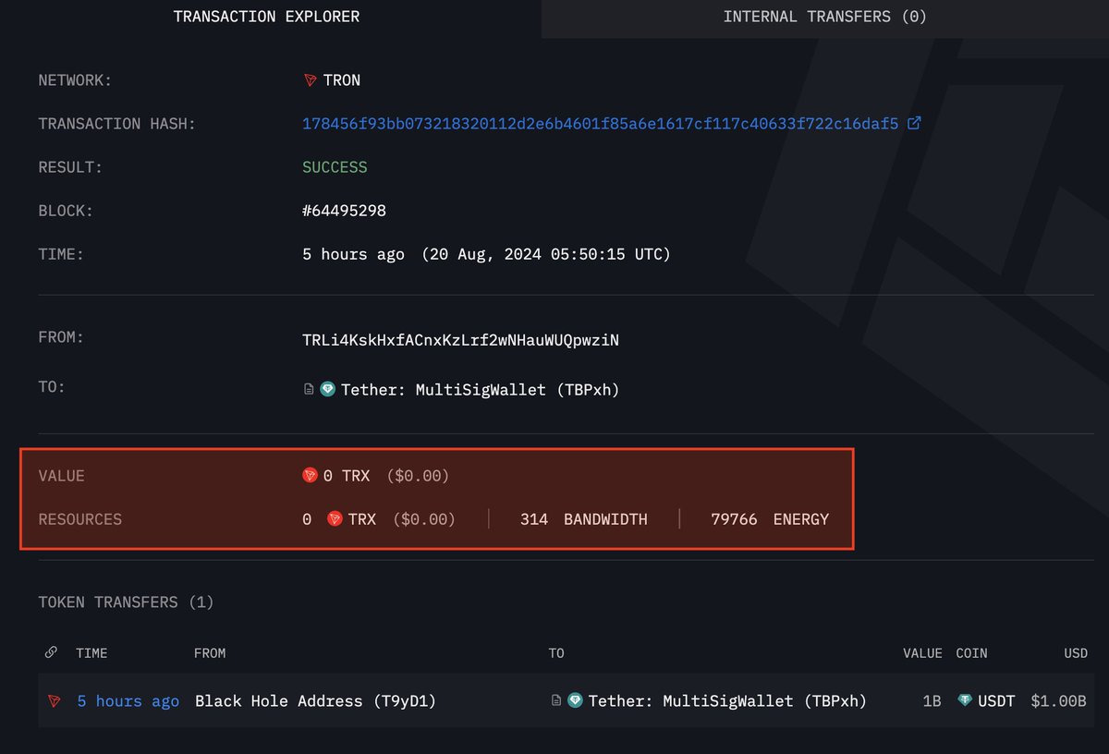1109x754 pixels.
Task: Click the TRX coin icon in VALUE row
Action: click(311, 476)
